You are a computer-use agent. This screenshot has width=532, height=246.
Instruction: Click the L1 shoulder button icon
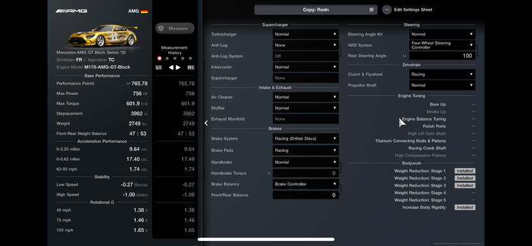click(x=158, y=67)
